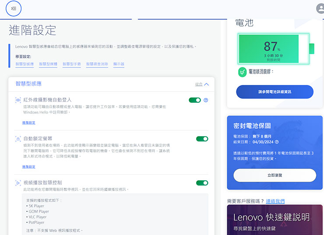Jump to 智慧型媒體 settings link
324x235 pixels.
(x=48, y=64)
